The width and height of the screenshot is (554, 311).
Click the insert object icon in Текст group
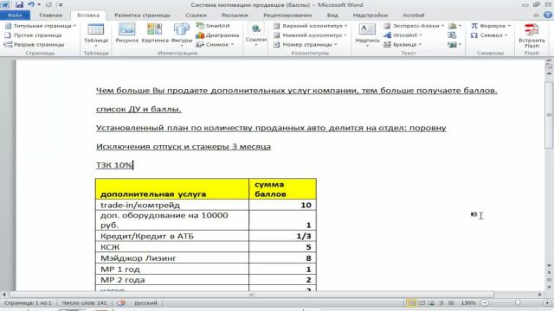click(x=454, y=44)
